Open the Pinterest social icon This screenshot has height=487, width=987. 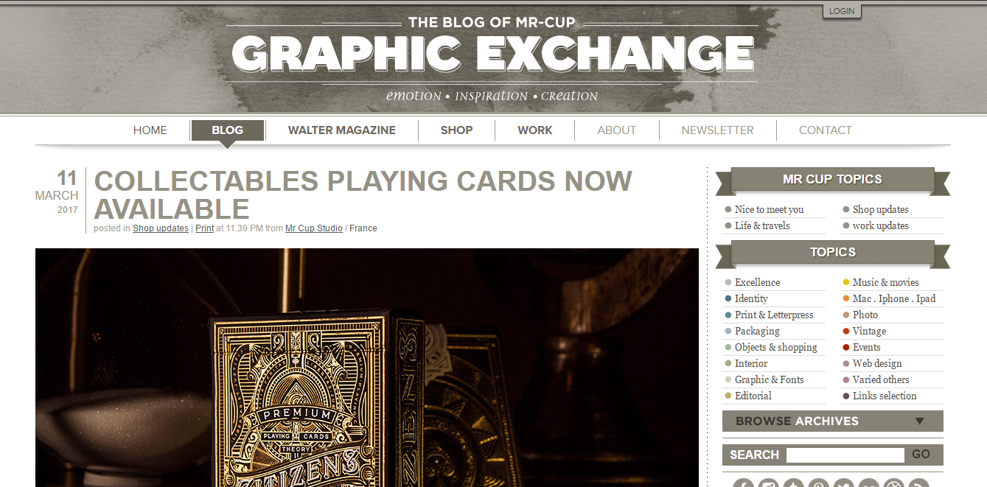click(819, 484)
